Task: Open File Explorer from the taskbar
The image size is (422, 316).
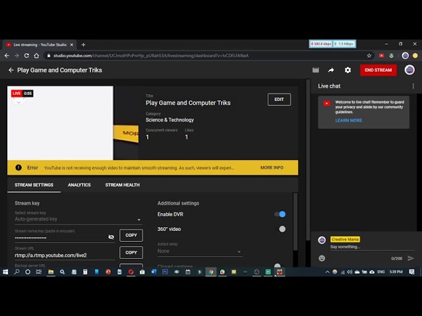Action: click(51, 272)
